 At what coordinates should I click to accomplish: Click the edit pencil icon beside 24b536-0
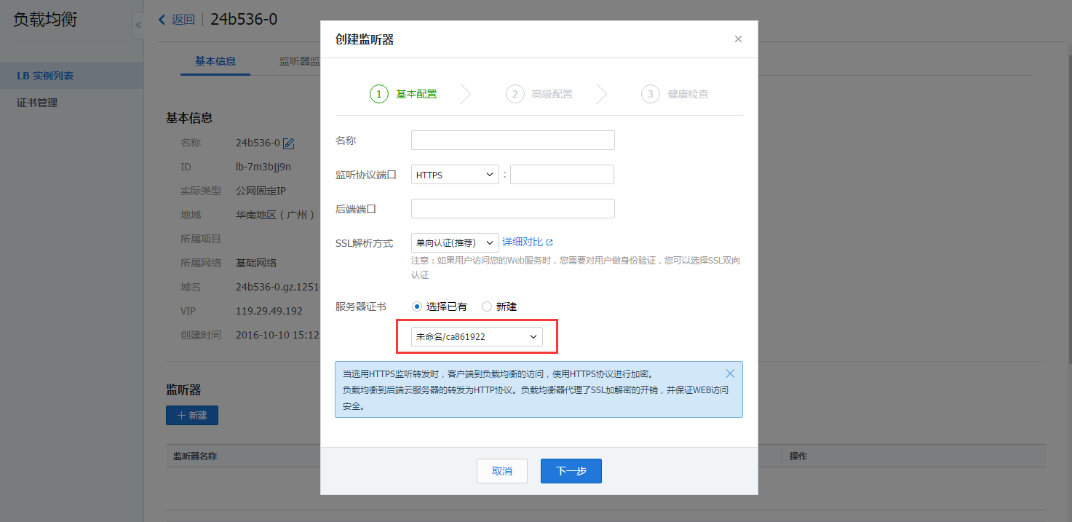(288, 143)
